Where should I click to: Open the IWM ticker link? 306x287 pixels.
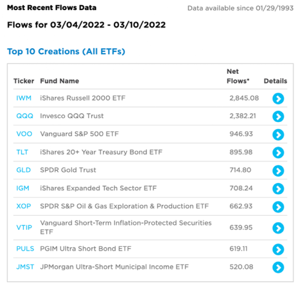(23, 98)
